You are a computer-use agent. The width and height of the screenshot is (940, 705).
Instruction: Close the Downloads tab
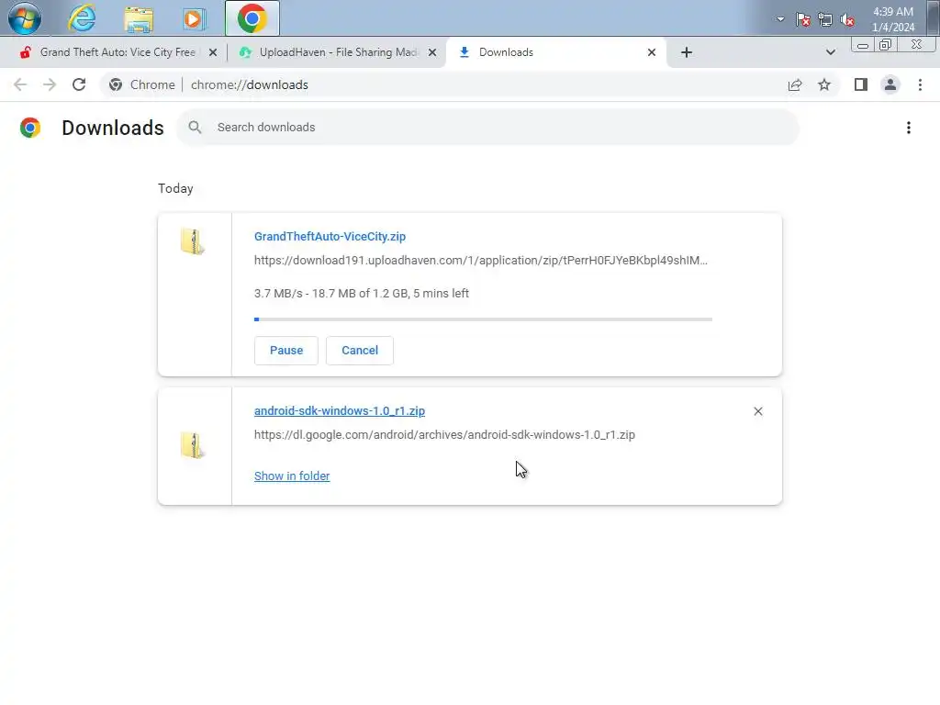pyautogui.click(x=652, y=52)
